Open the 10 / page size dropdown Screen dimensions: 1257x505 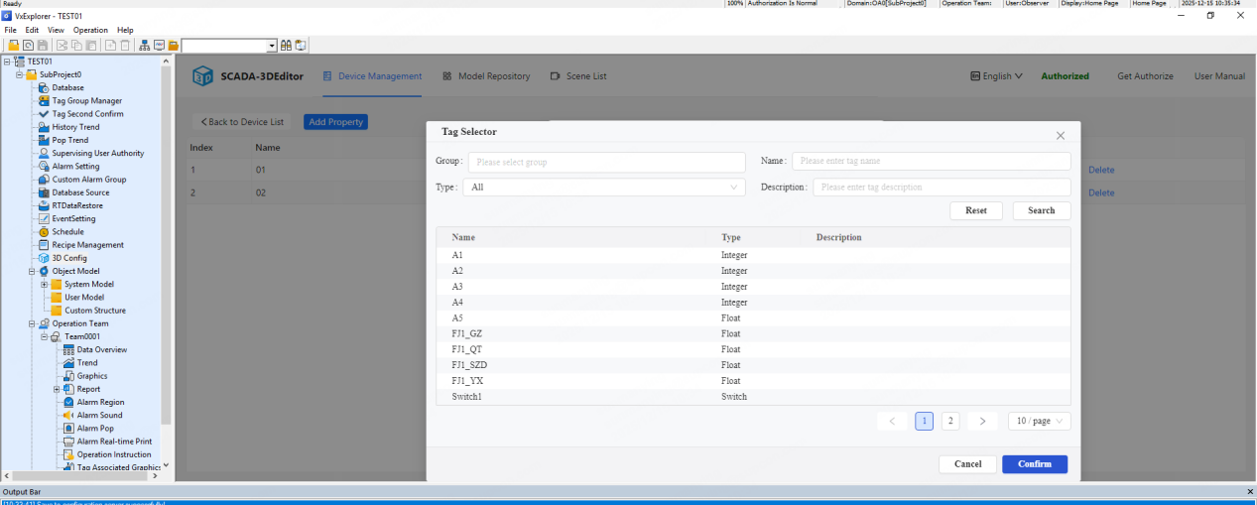[x=1039, y=421]
